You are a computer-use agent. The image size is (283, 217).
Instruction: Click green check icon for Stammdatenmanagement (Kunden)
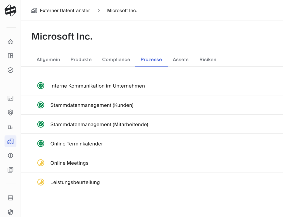[41, 105]
